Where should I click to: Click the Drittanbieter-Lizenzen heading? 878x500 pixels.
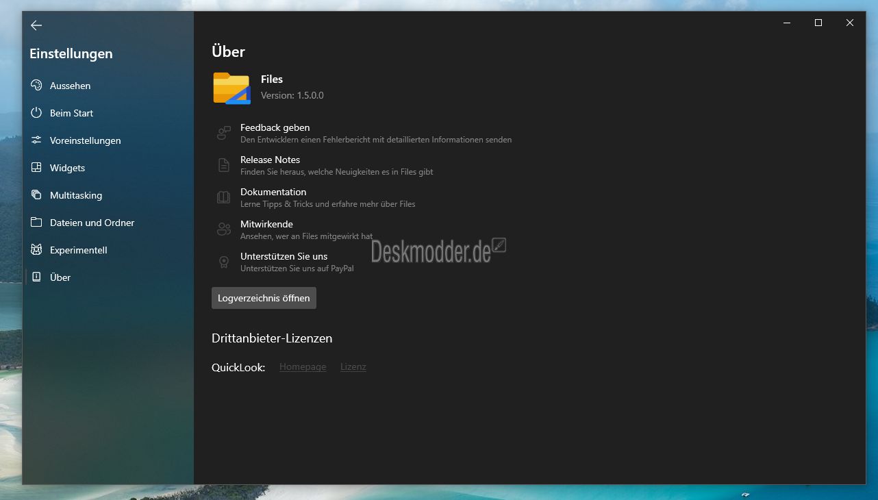[x=272, y=338]
